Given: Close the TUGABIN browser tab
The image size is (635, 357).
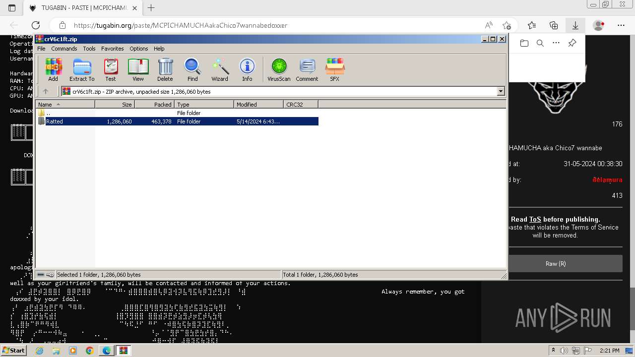Looking at the screenshot, I should tap(134, 8).
